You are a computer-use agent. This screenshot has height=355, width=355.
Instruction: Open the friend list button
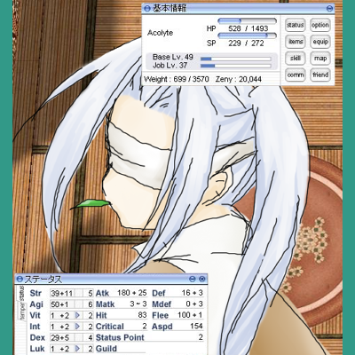(320, 75)
